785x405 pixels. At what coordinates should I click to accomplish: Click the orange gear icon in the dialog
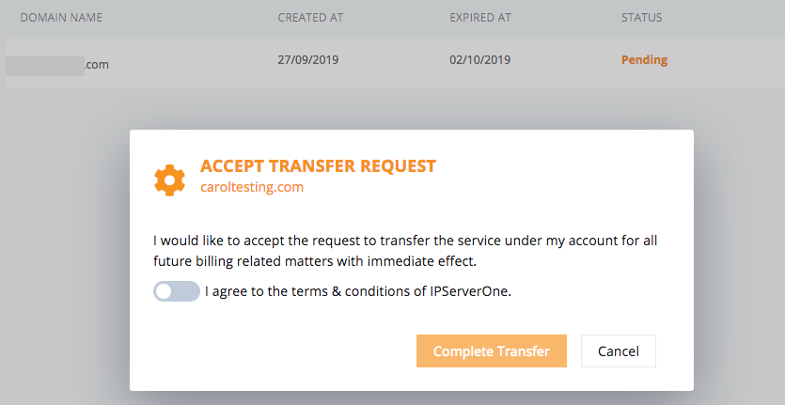[x=170, y=179]
